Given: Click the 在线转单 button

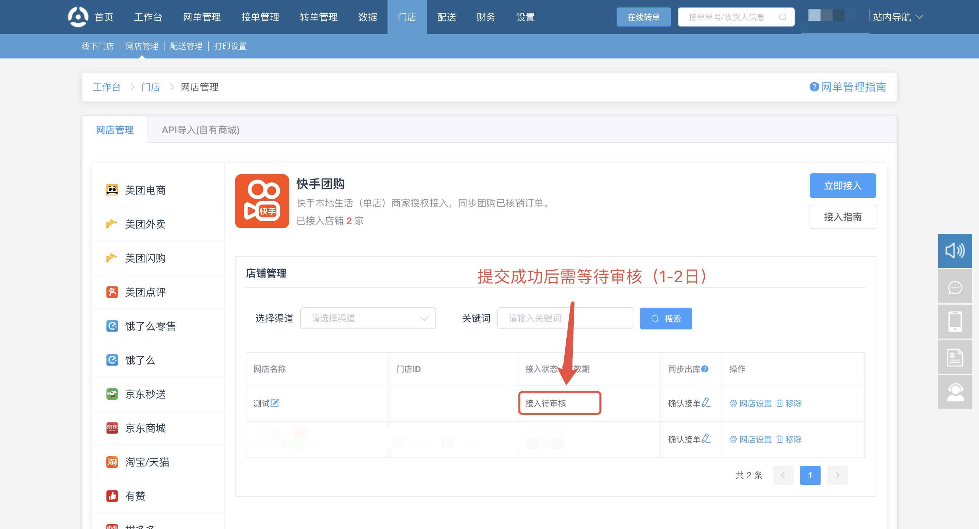Looking at the screenshot, I should click(x=643, y=17).
